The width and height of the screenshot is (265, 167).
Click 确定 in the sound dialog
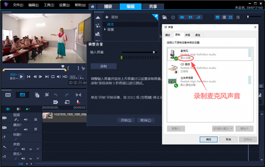pos(208,139)
